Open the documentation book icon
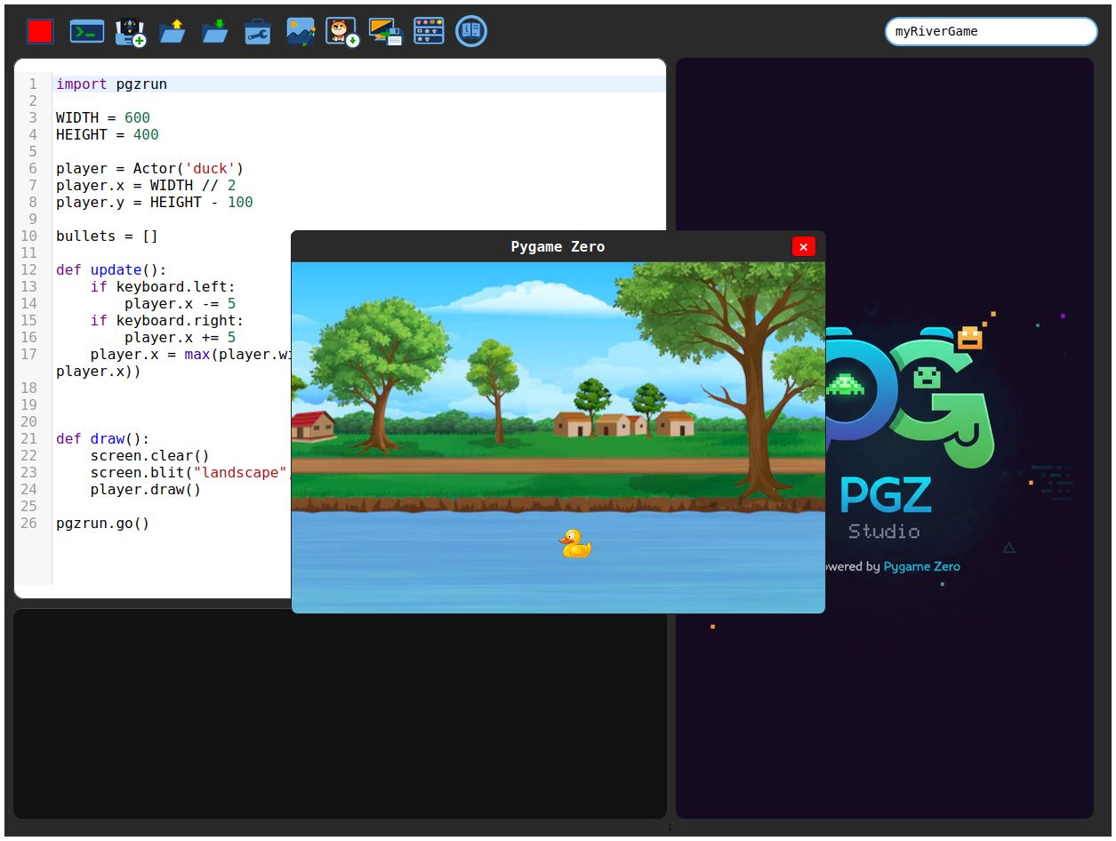 (x=470, y=32)
